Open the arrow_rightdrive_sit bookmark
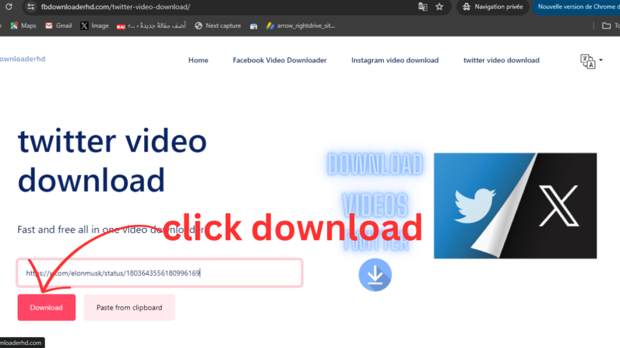The width and height of the screenshot is (620, 348). 300,25
